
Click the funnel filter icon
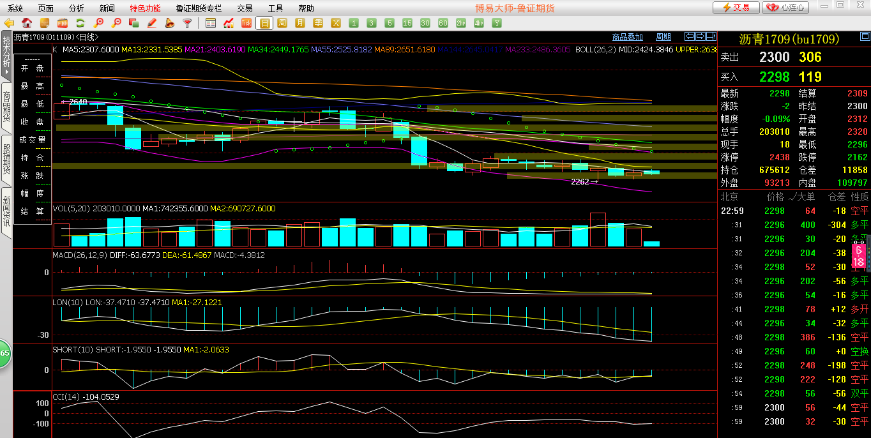pyautogui.click(x=188, y=23)
